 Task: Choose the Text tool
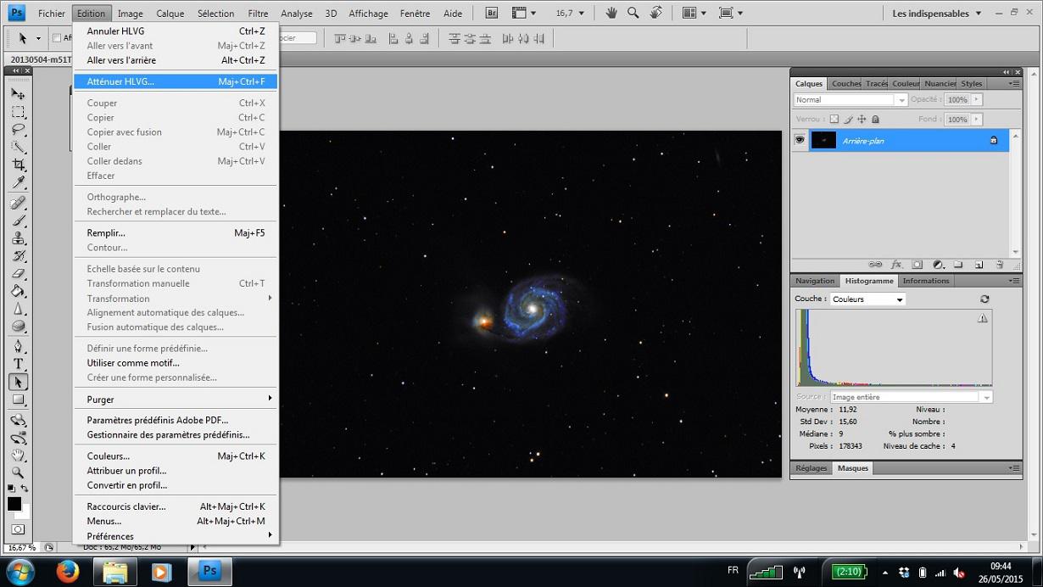18,364
